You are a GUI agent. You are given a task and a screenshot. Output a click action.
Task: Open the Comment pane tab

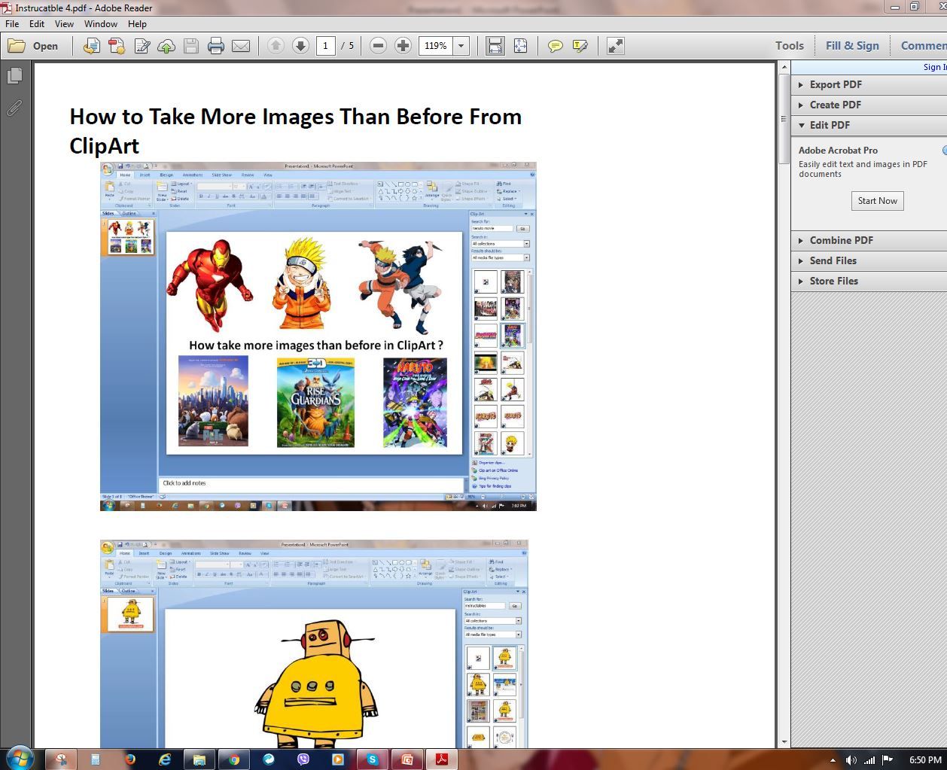click(x=924, y=46)
